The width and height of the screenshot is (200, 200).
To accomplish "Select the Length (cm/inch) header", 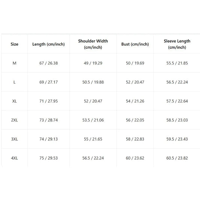I will pos(48,44).
